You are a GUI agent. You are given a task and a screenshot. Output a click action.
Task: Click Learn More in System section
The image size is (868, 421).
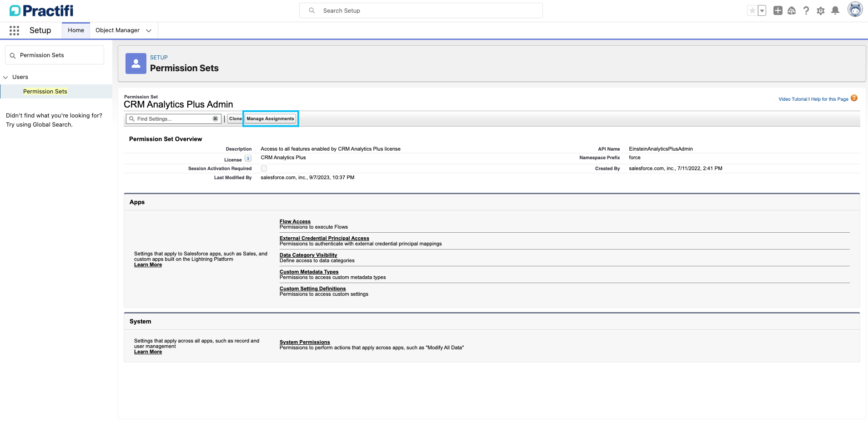pos(148,352)
